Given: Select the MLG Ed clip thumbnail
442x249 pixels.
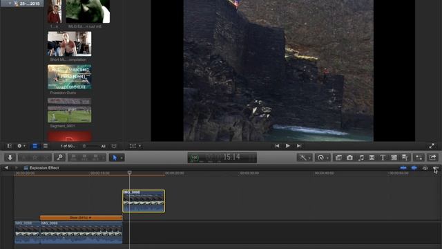Looking at the screenshot, I should 88,11.
